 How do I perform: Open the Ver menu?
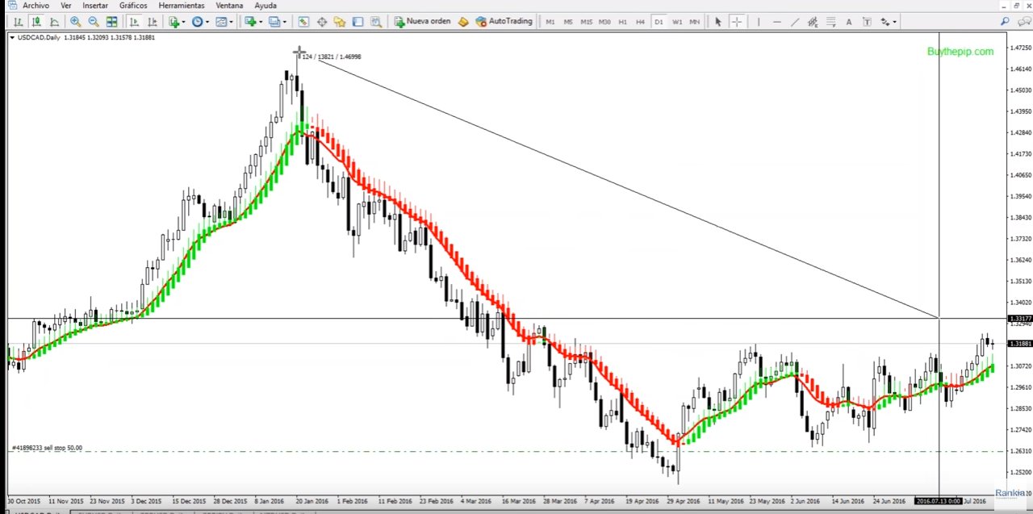66,6
